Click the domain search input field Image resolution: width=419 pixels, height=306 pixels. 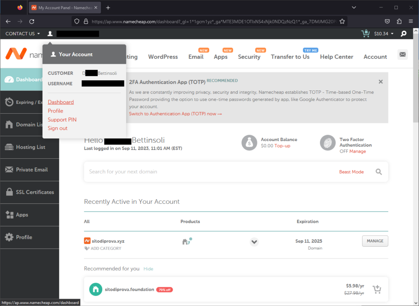[x=211, y=171]
